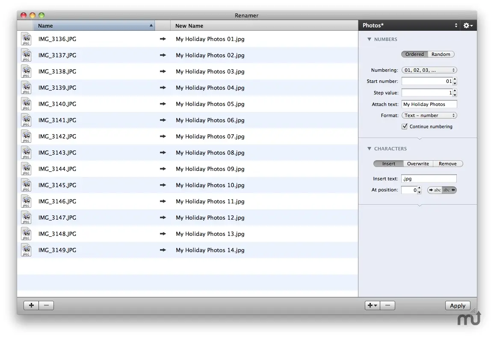Select the IMG_3145.JPG file name
494x338 pixels.
(x=57, y=185)
